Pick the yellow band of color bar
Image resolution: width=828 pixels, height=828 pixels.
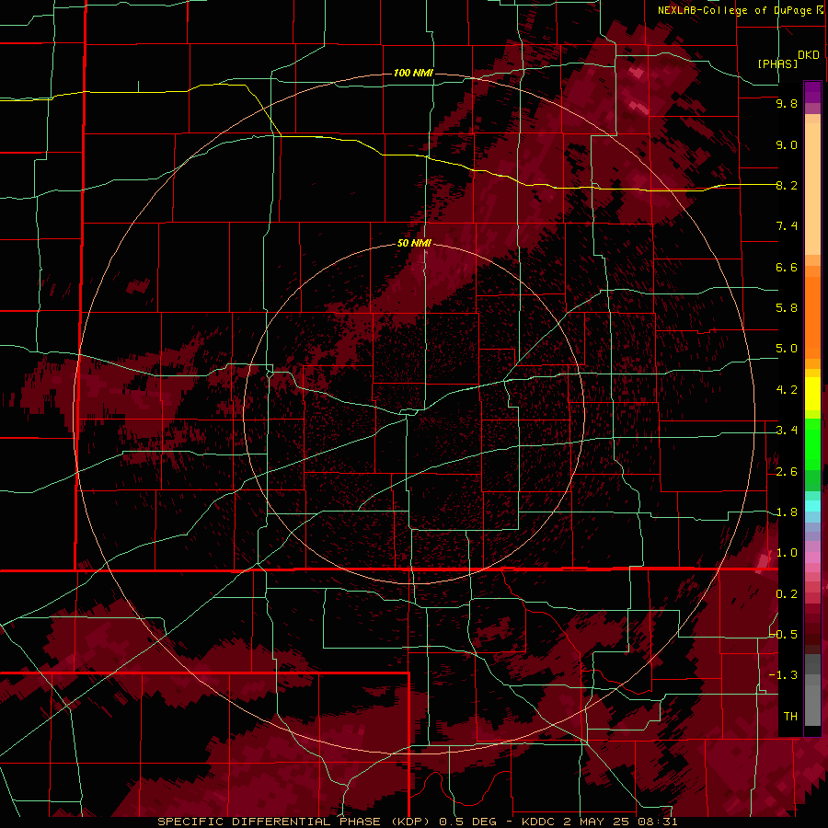point(812,394)
